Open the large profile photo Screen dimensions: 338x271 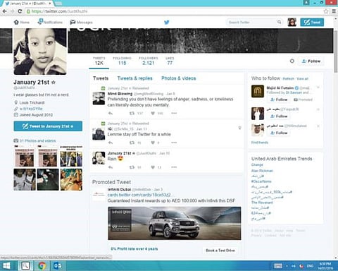[x=40, y=52]
